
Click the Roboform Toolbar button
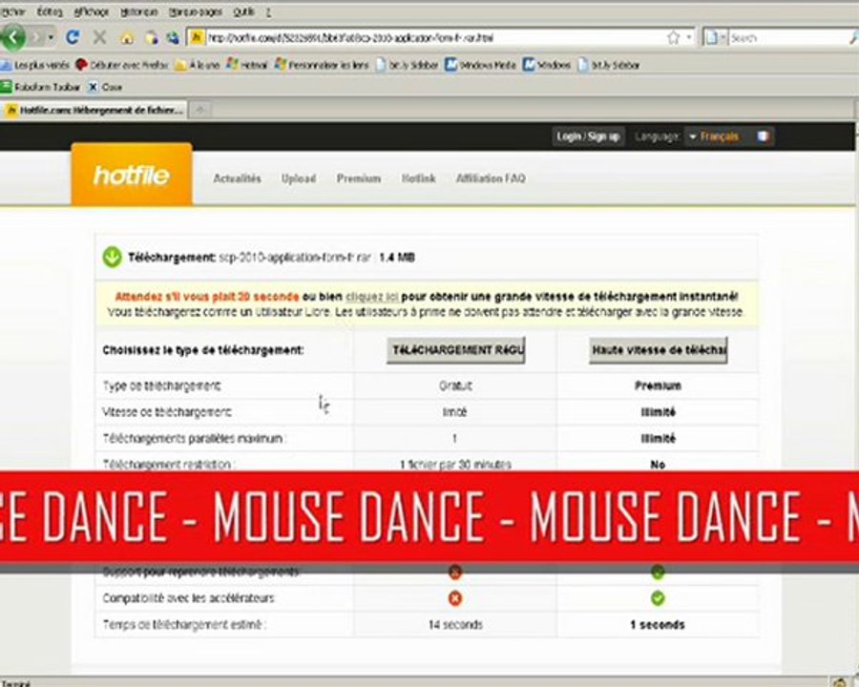click(x=40, y=87)
